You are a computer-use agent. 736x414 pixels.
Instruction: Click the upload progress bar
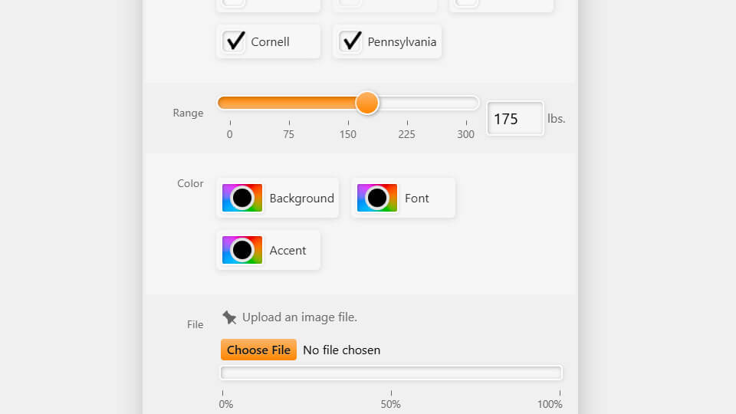392,373
